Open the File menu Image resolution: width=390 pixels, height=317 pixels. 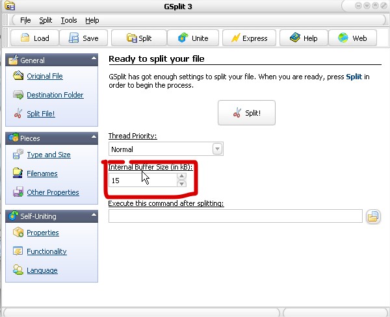[x=25, y=20]
